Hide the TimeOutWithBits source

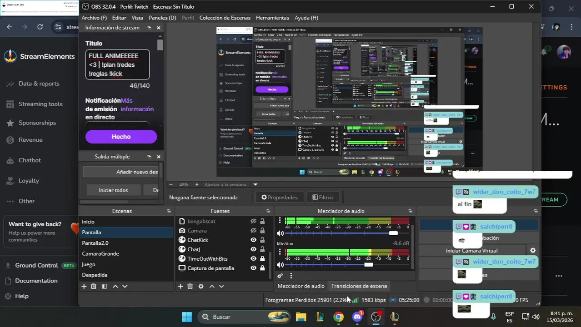(254, 258)
